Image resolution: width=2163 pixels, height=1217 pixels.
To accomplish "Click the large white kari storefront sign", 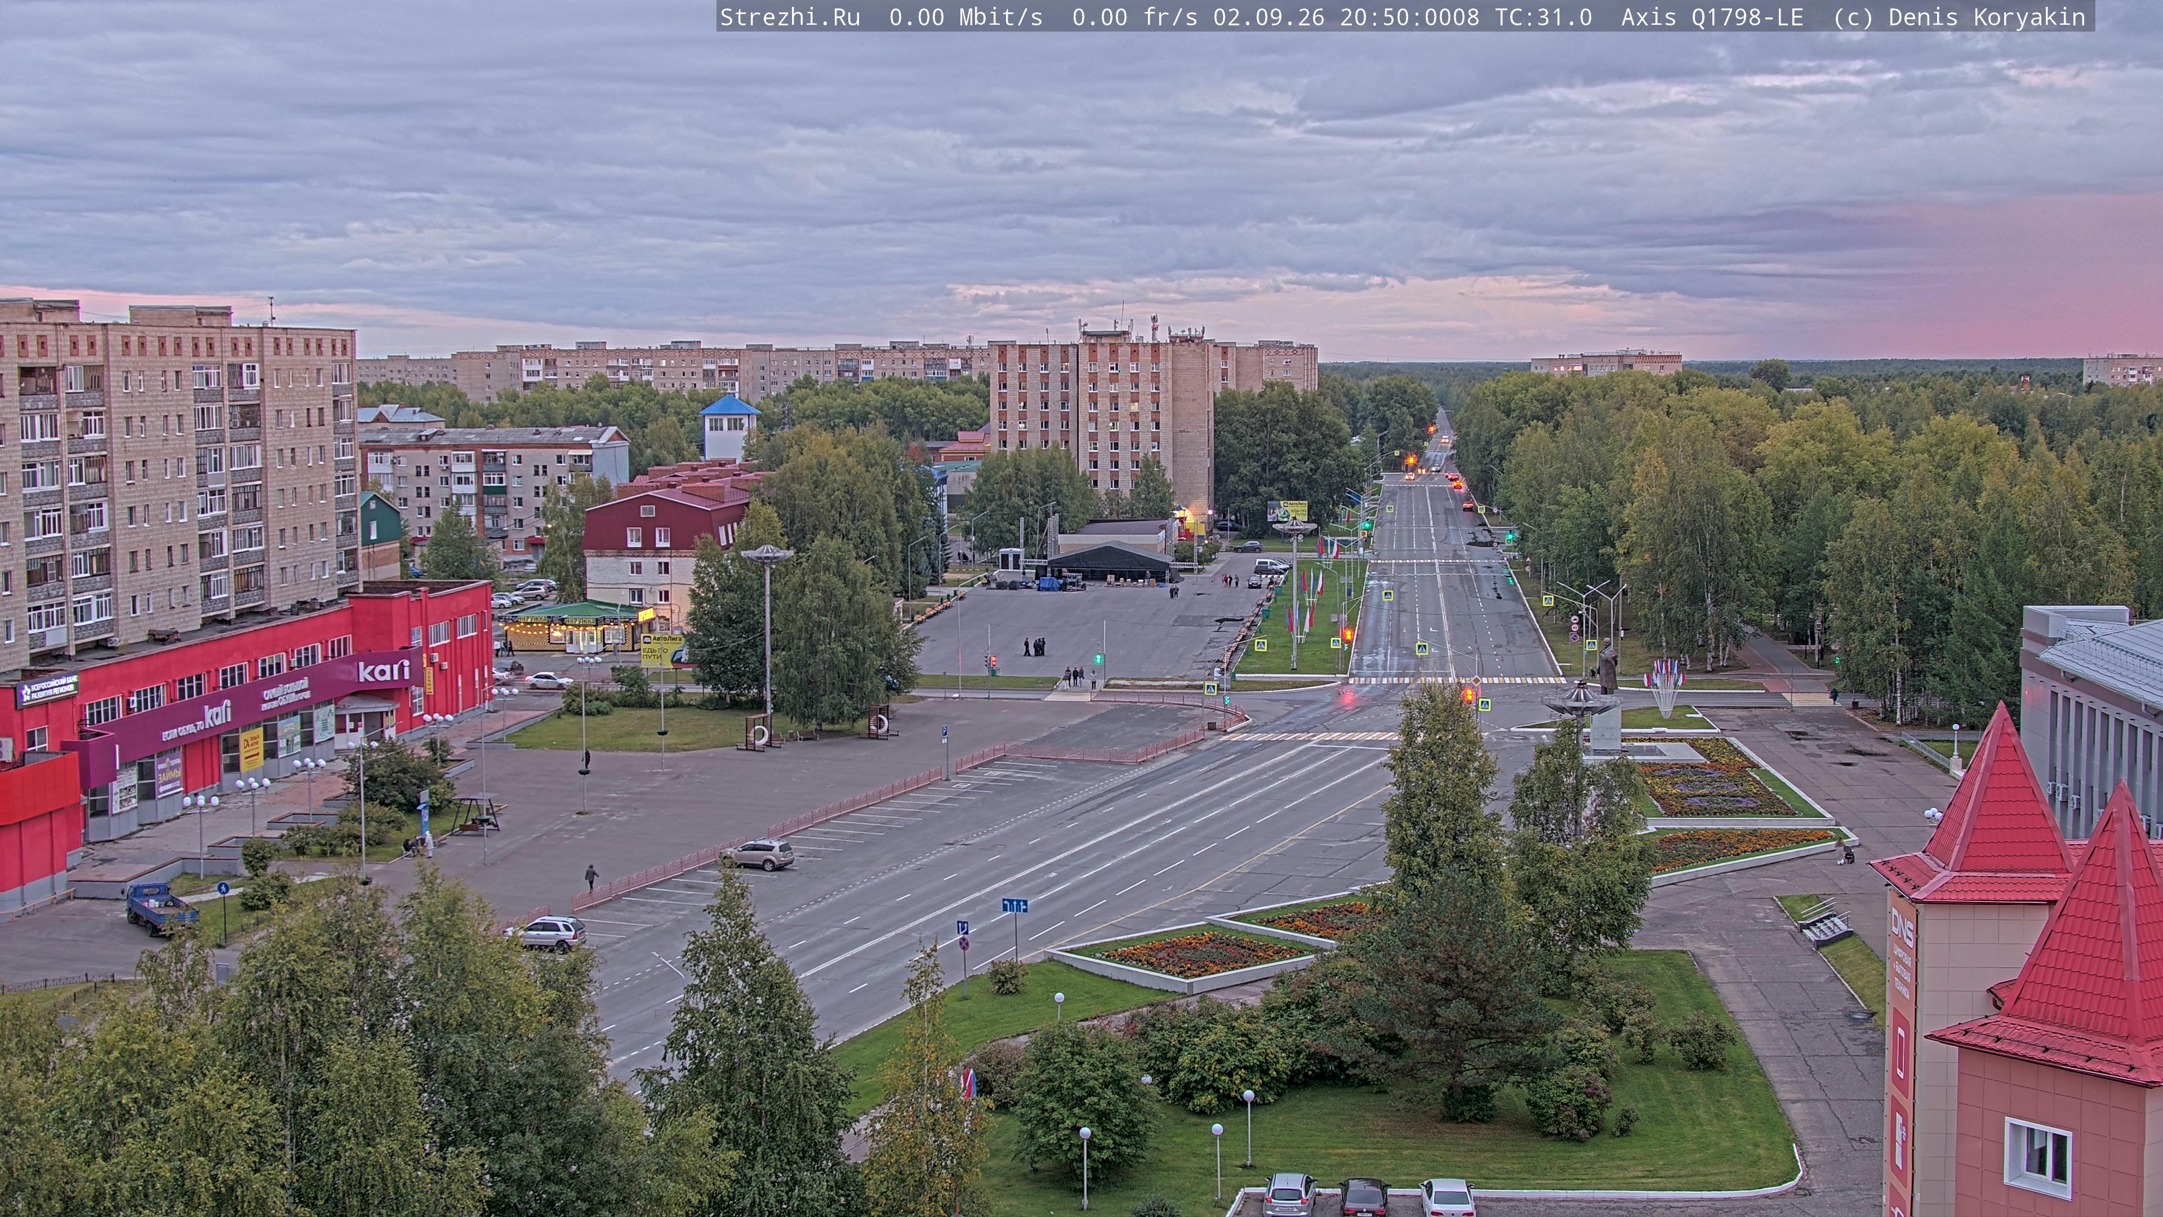I will point(384,670).
